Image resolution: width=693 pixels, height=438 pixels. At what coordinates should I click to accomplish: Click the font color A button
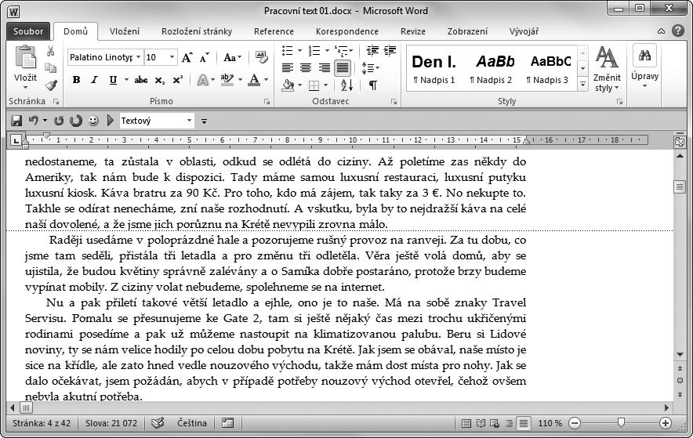[x=254, y=80]
